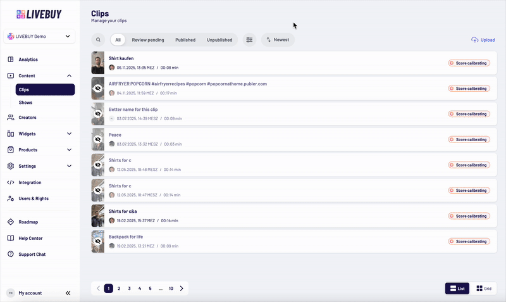506x302 pixels.
Task: Switch to Grid view
Action: pyautogui.click(x=484, y=288)
